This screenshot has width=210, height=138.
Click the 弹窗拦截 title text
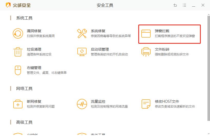click(x=162, y=31)
